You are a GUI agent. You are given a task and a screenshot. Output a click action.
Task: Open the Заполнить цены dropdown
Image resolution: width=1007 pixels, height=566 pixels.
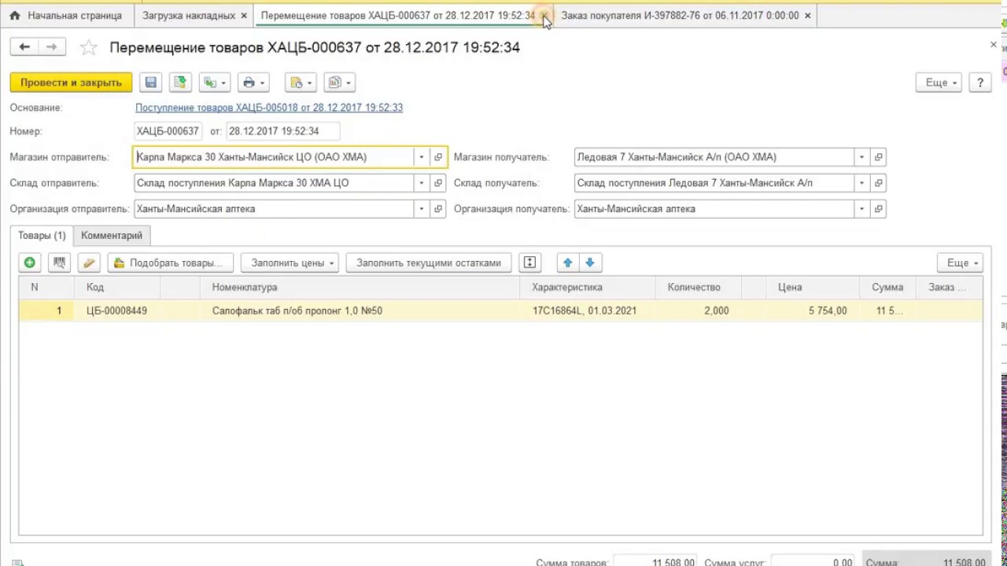[290, 263]
